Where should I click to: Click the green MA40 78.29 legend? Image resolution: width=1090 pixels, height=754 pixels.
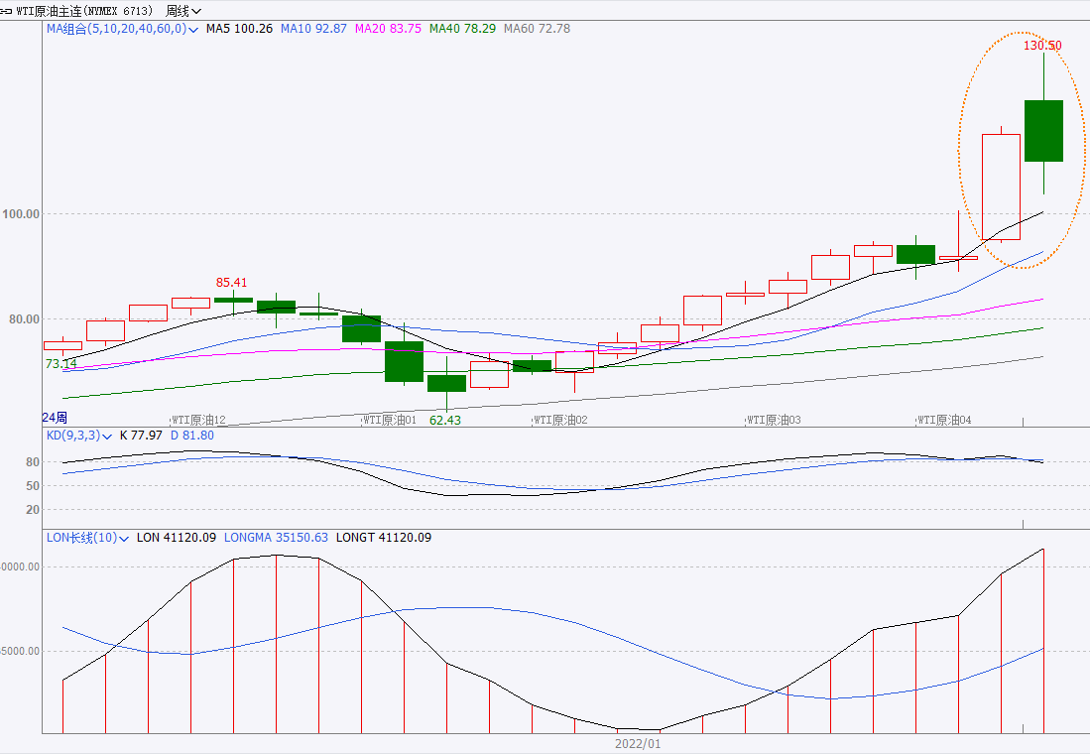click(x=462, y=29)
